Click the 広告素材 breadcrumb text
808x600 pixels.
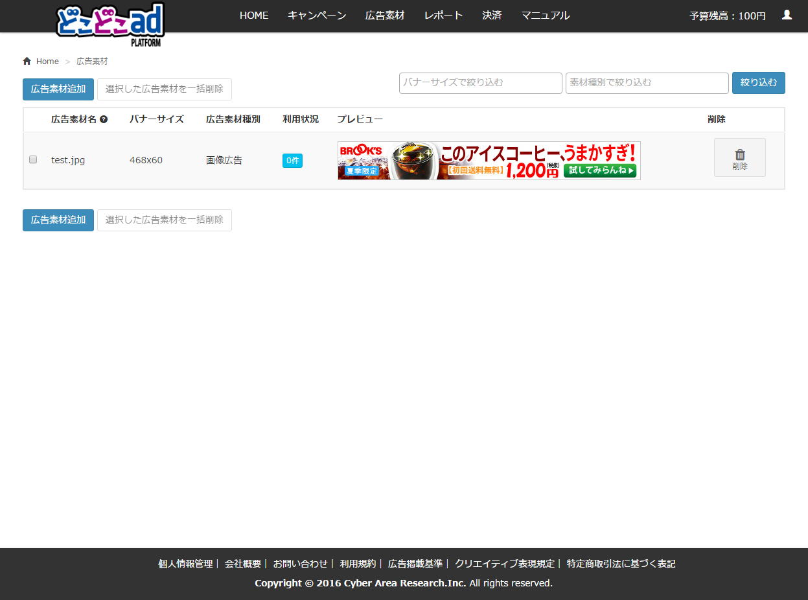click(x=92, y=62)
